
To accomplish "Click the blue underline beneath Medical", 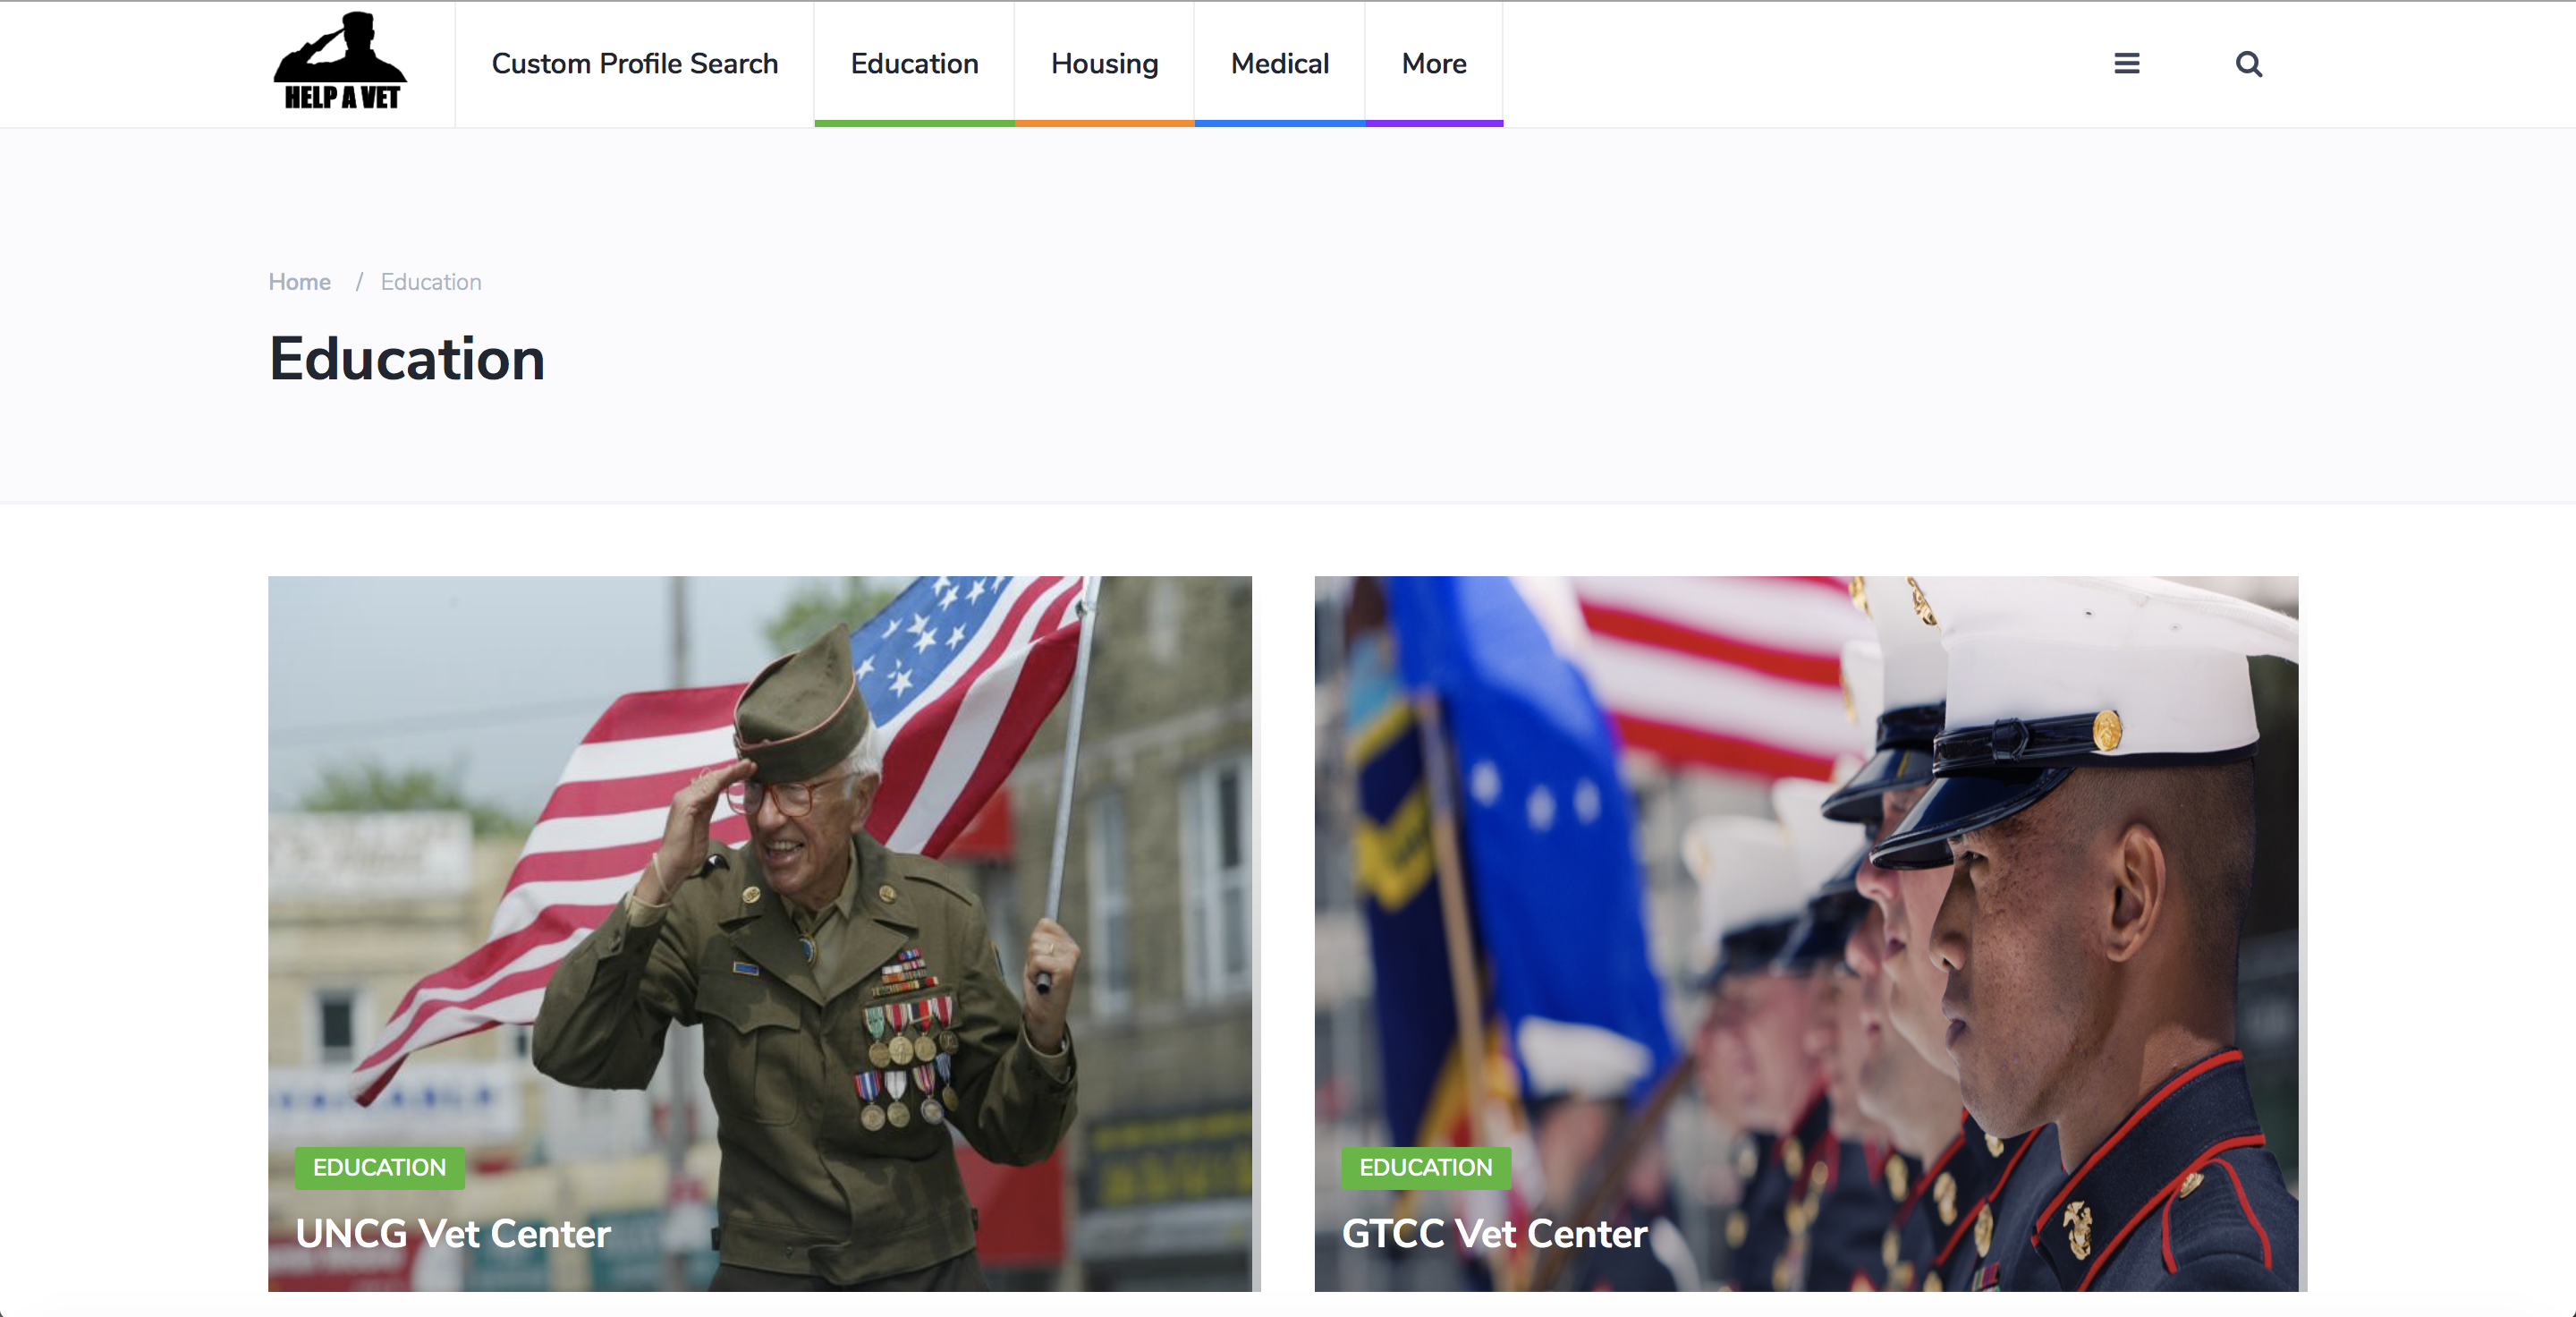I will click(1279, 123).
